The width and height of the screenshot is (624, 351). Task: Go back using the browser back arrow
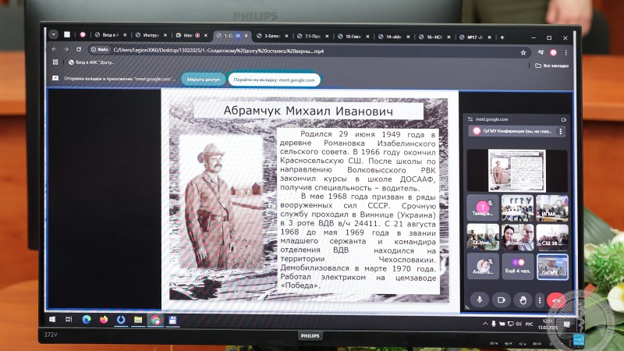pyautogui.click(x=54, y=50)
